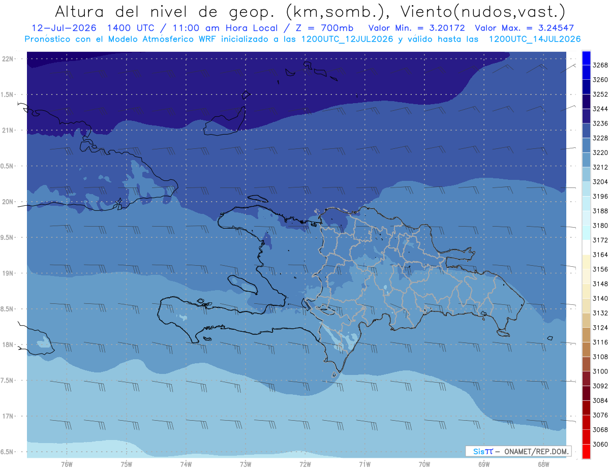
Task: Click the '72W' longitude label
Action: pyautogui.click(x=305, y=464)
